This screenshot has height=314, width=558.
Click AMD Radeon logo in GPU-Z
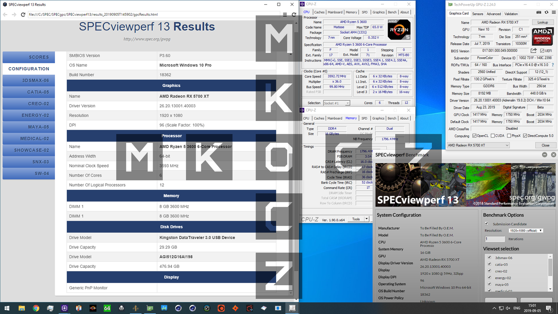point(542,36)
